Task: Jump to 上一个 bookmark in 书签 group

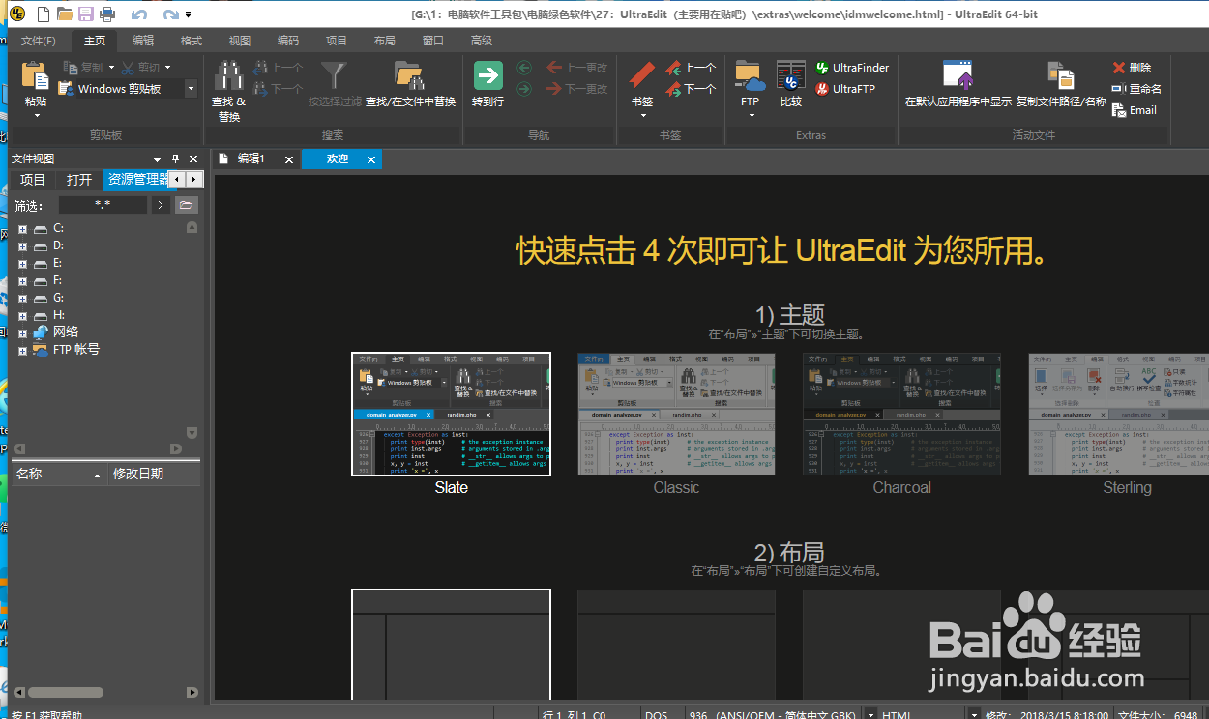Action: 691,68
